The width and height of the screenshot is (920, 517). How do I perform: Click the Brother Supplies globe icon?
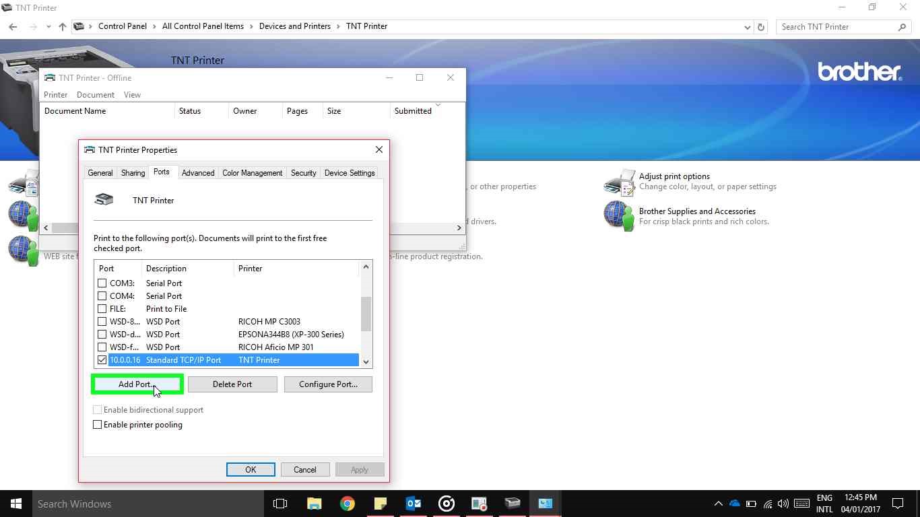pyautogui.click(x=619, y=216)
